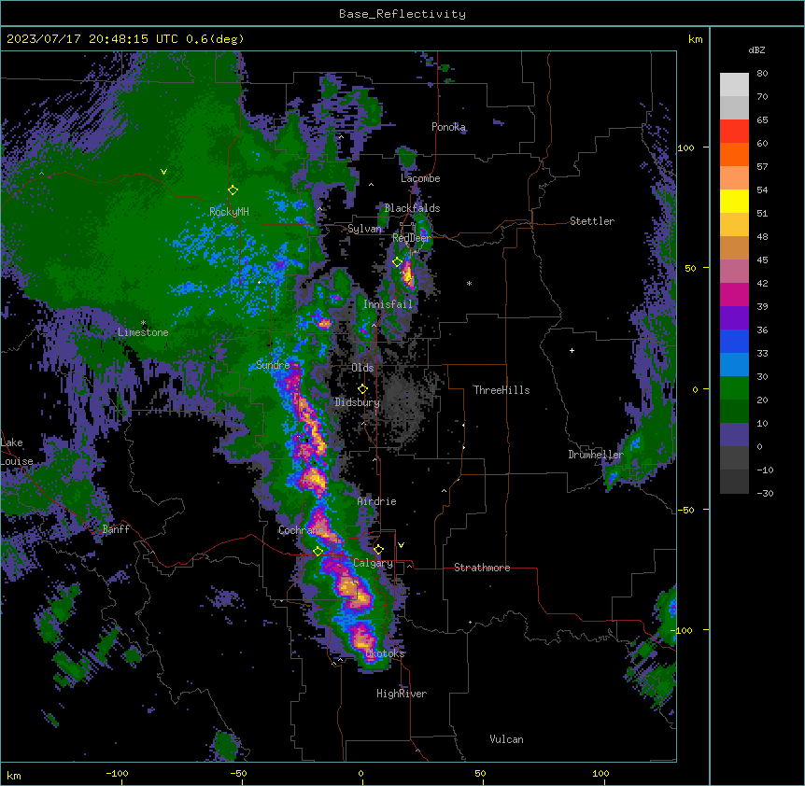Screen dimensions: 805x786
Task: Click the dBZ legend heading
Action: pos(756,50)
